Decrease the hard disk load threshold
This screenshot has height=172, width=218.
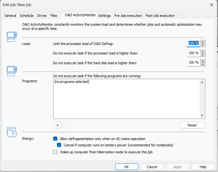203,64
